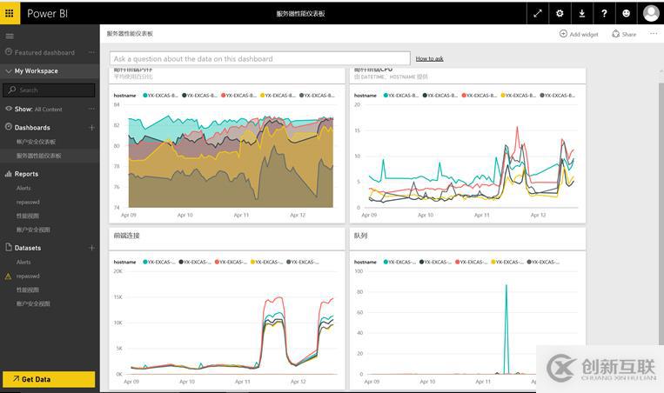664x393 pixels.
Task: Click the Datasets document icon
Action: pos(8,247)
